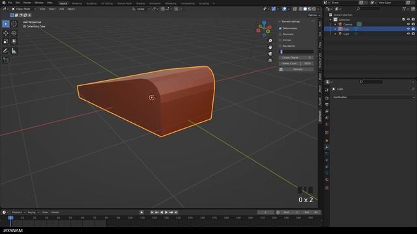This screenshot has width=417, height=234.
Task: Open the Marker menu in timeline
Action: pyautogui.click(x=55, y=213)
